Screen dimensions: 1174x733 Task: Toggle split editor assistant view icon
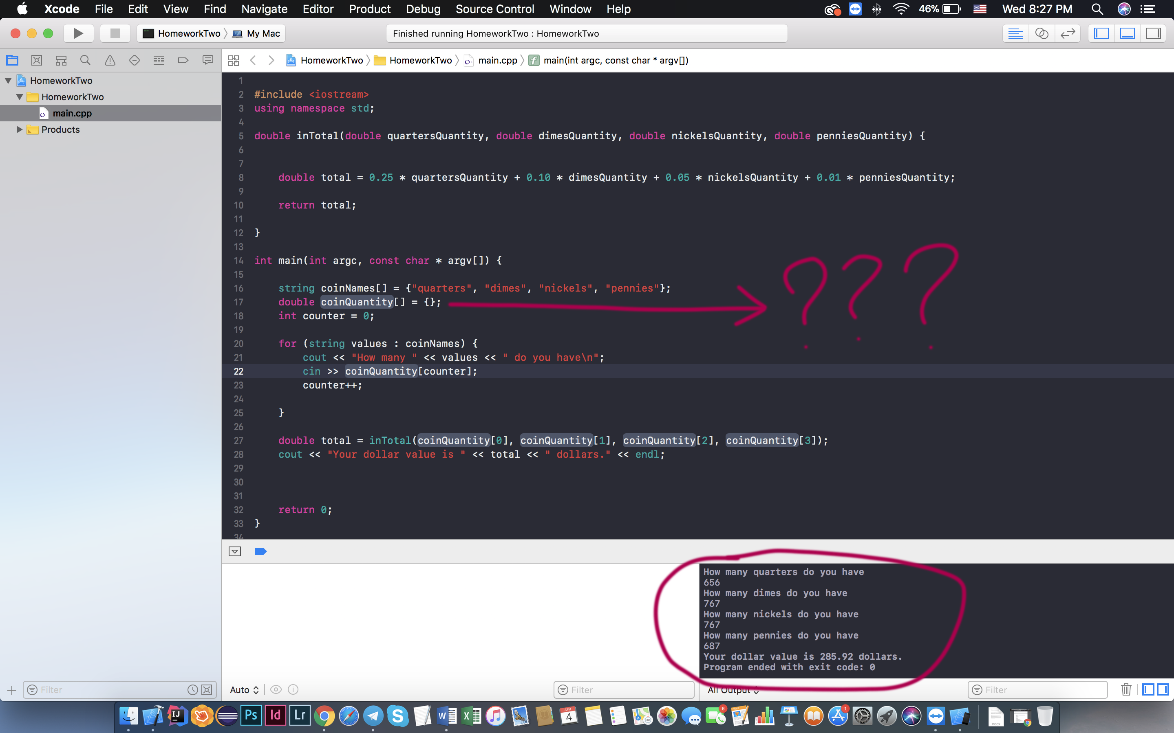[1041, 33]
